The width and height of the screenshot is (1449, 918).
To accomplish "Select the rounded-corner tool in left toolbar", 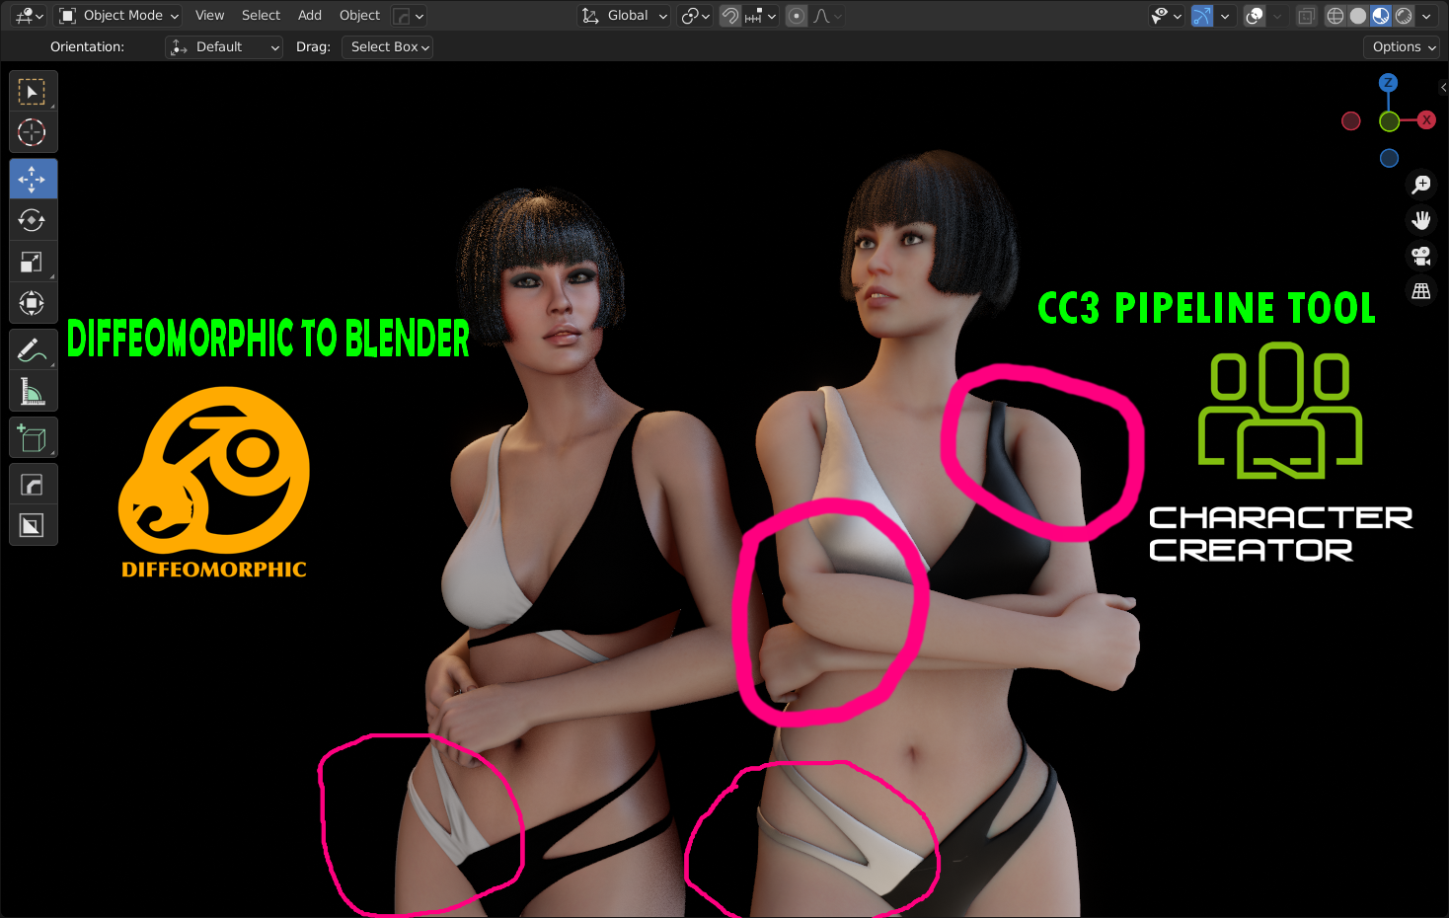I will tap(33, 485).
